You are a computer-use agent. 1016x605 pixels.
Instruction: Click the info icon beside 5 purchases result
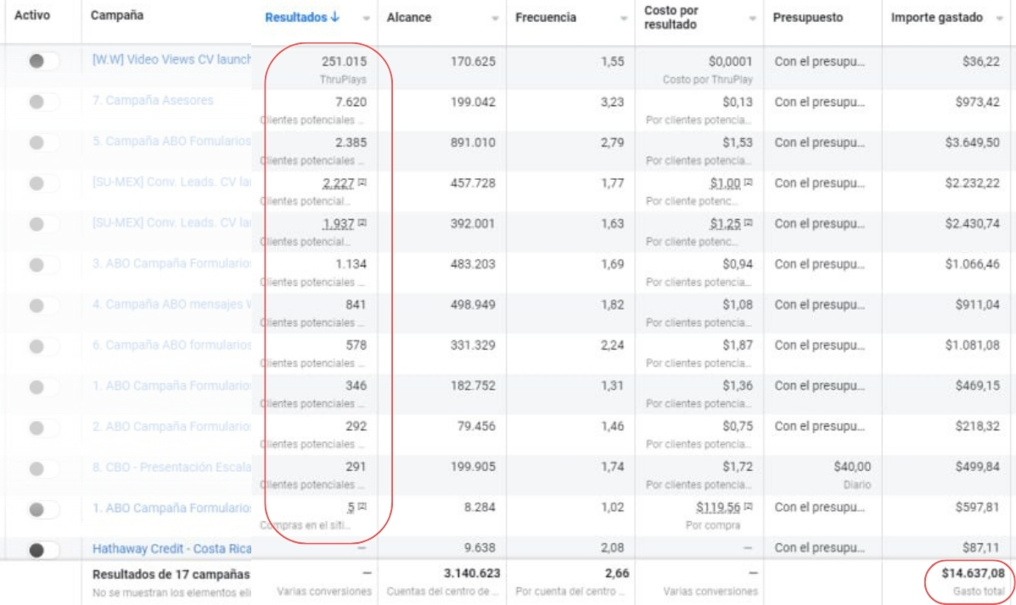click(362, 507)
